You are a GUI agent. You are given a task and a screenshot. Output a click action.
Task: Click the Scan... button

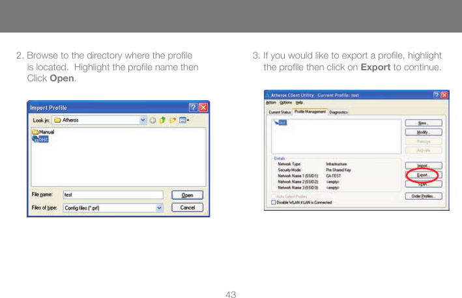coord(424,184)
